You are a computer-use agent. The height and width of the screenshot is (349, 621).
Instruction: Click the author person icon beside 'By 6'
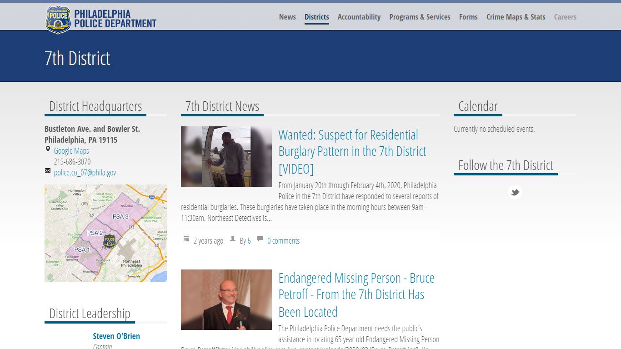(233, 239)
